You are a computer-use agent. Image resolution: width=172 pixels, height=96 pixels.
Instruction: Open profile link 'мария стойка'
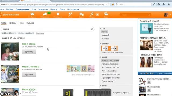29,44
